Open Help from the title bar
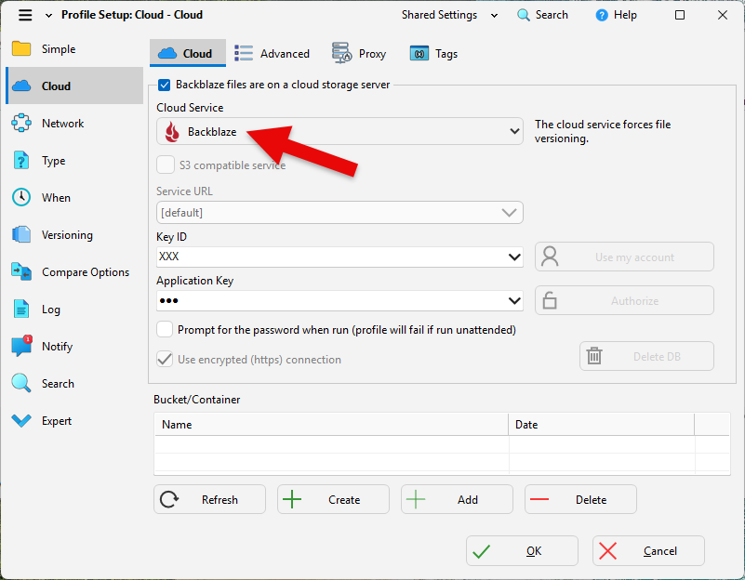 point(616,15)
